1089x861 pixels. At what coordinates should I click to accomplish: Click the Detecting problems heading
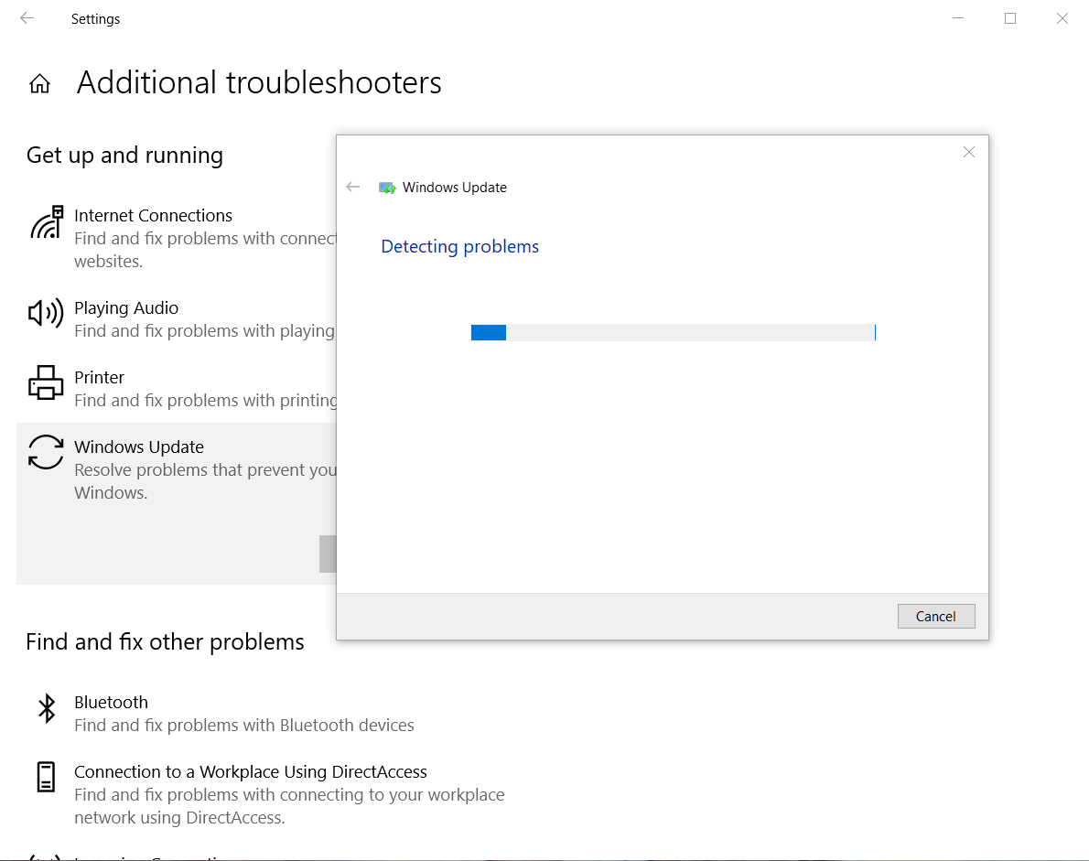[459, 246]
